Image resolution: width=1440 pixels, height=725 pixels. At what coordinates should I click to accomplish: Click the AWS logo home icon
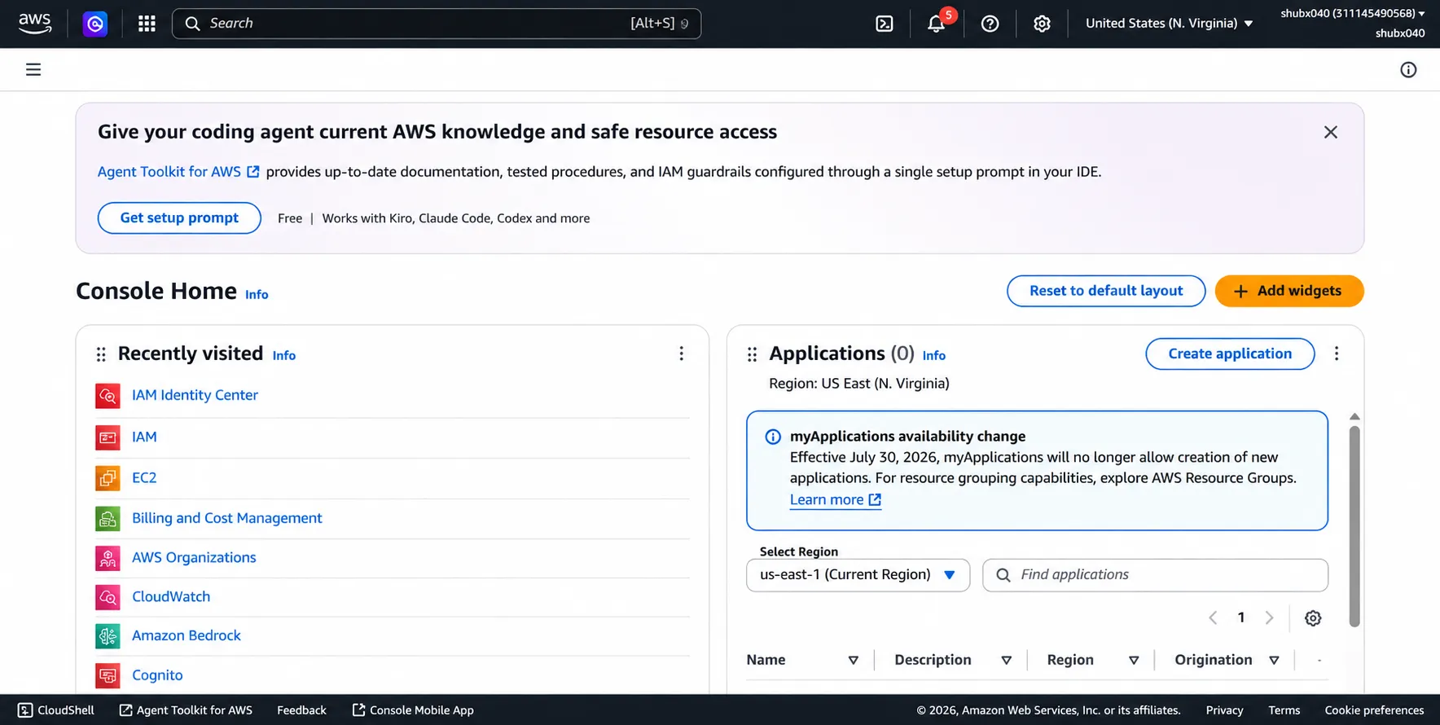[35, 24]
